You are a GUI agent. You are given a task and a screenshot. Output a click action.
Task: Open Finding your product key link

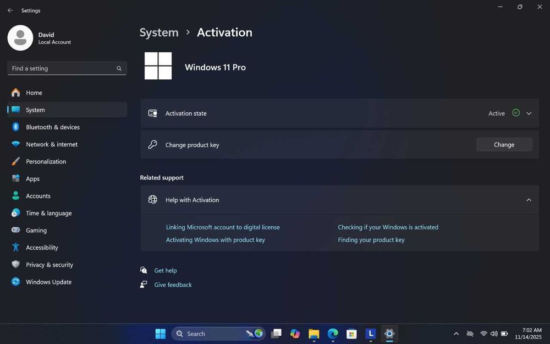pos(371,240)
